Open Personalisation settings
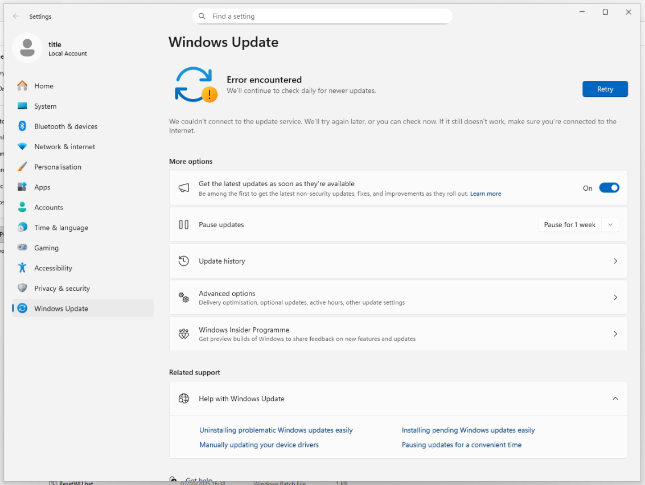 click(x=83, y=167)
